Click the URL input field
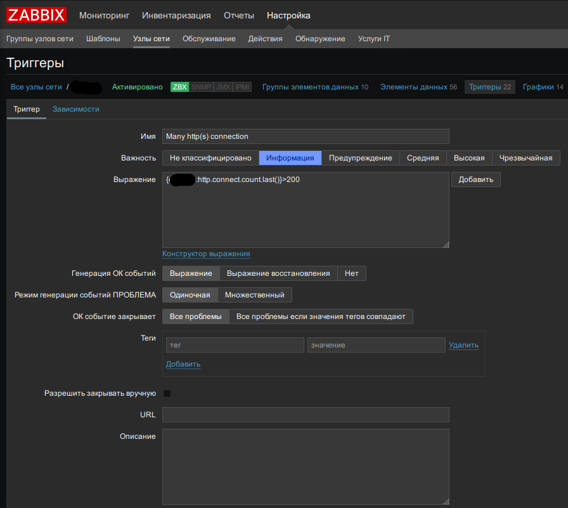This screenshot has height=508, width=568. click(306, 415)
